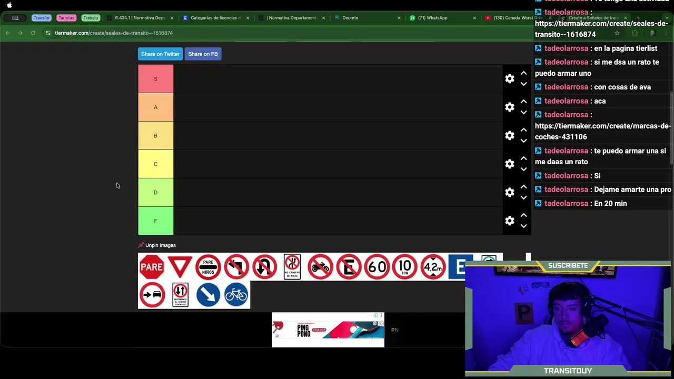Select the PARE stop sign image
The image size is (674, 379).
pyautogui.click(x=152, y=267)
